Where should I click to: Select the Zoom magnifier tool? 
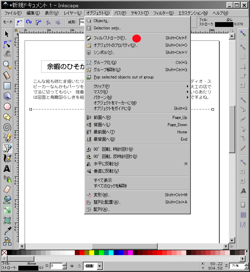pyautogui.click(x=7, y=65)
